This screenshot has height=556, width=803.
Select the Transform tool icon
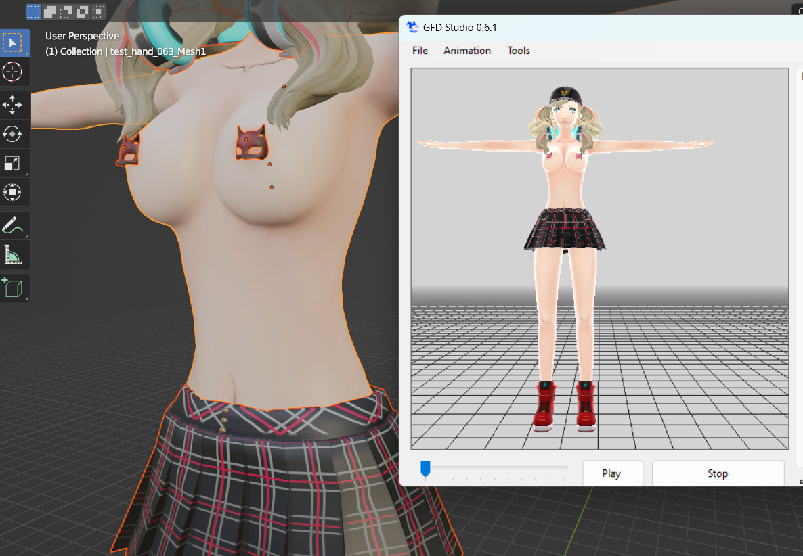(13, 192)
